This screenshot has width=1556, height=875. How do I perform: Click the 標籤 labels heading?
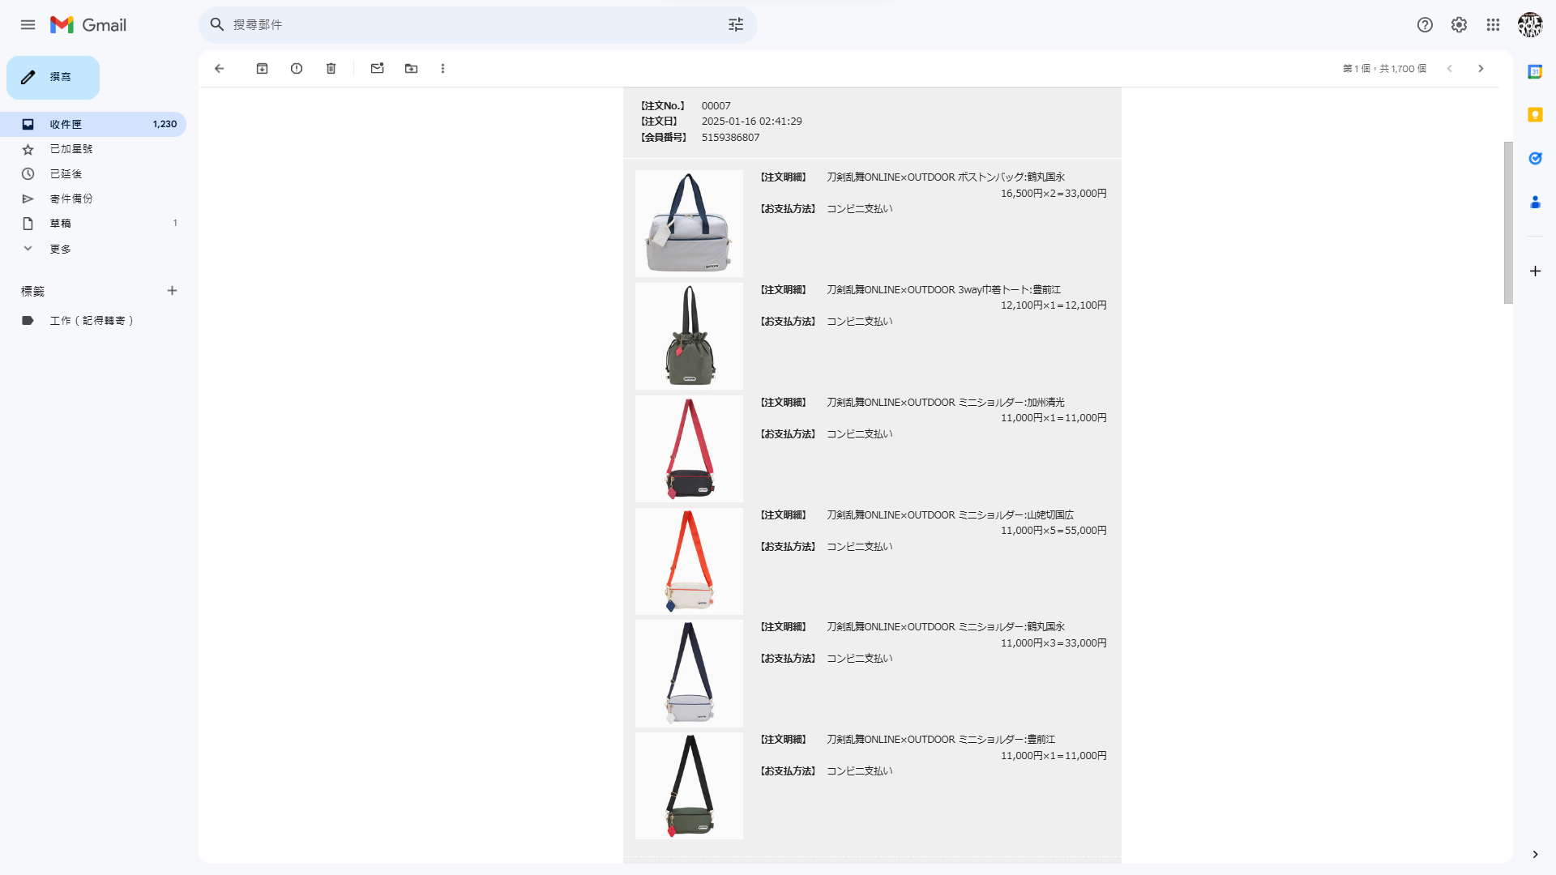coord(32,291)
